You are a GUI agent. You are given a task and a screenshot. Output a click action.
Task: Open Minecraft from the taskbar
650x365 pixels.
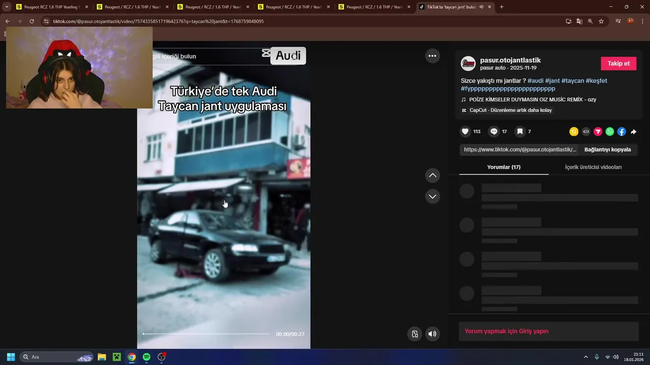point(117,357)
